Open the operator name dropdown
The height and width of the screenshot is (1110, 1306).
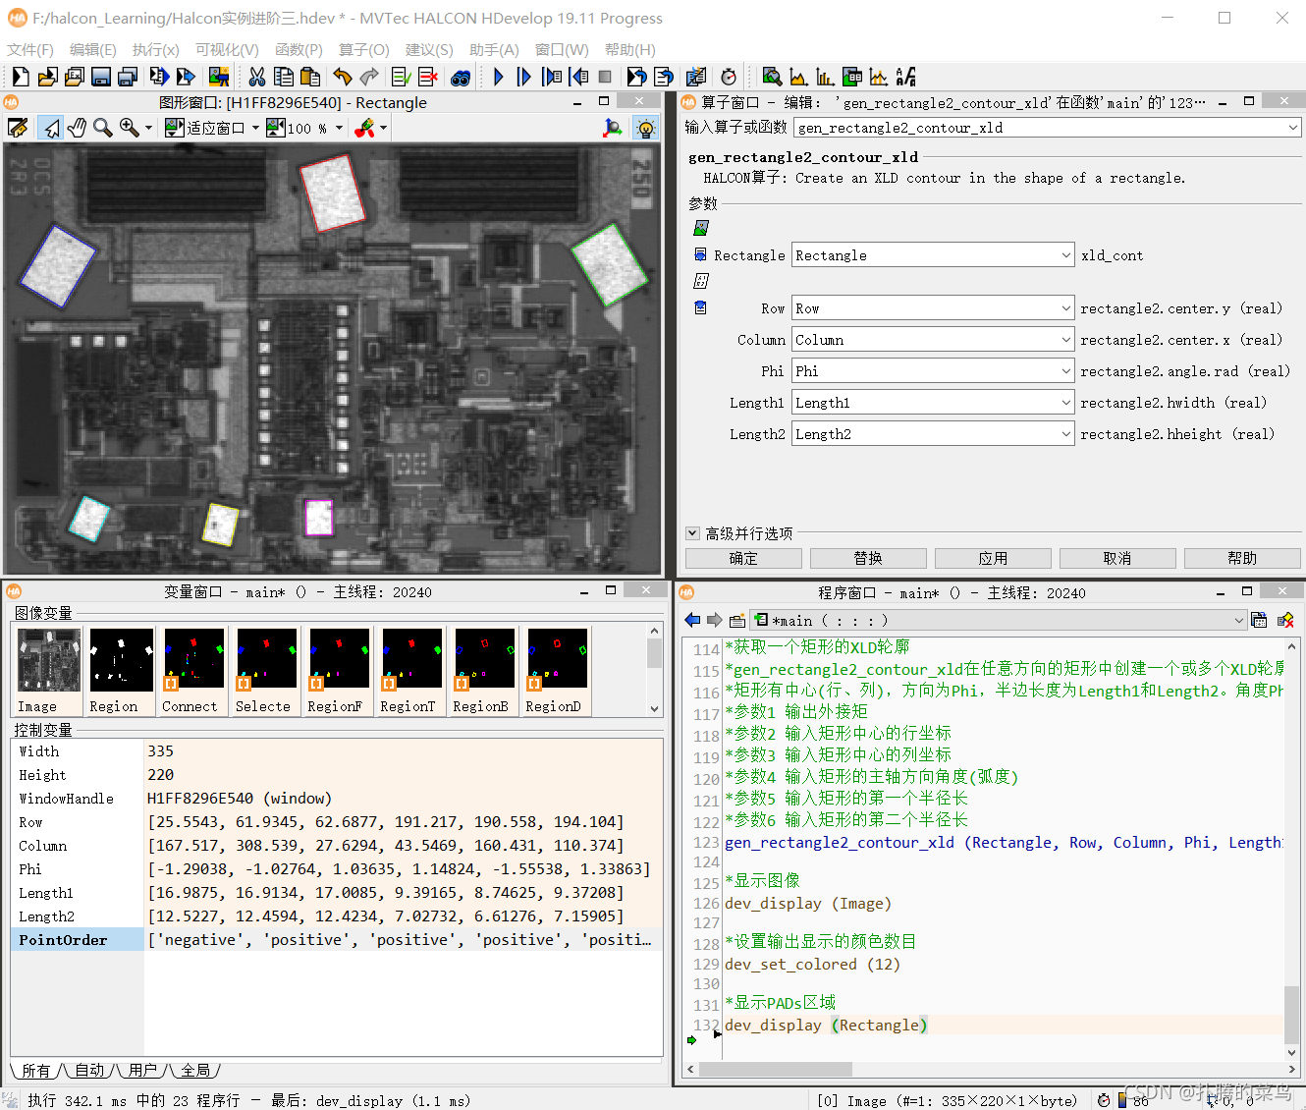pyautogui.click(x=1292, y=128)
